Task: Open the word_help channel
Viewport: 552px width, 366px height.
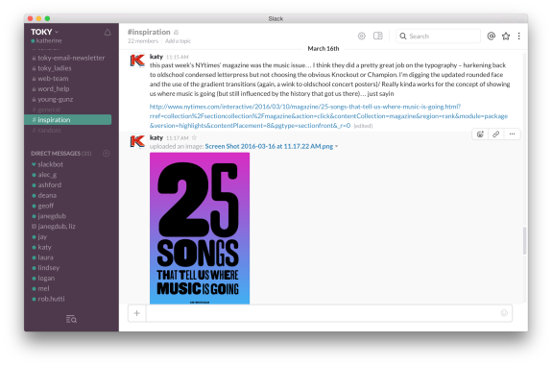Action: pos(53,88)
